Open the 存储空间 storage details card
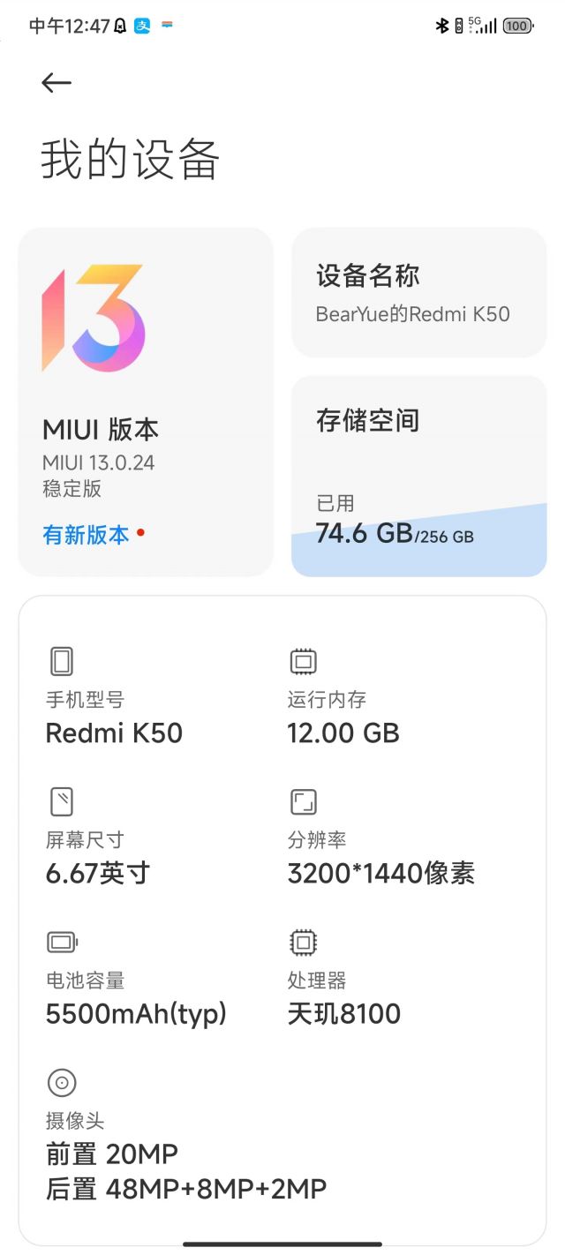This screenshot has height=1255, width=565. (x=418, y=474)
